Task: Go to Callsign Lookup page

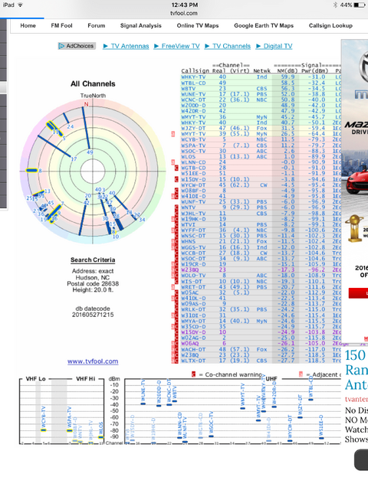Action: [330, 25]
